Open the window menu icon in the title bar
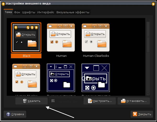The image size is (157, 122). pyautogui.click(x=3, y=3)
